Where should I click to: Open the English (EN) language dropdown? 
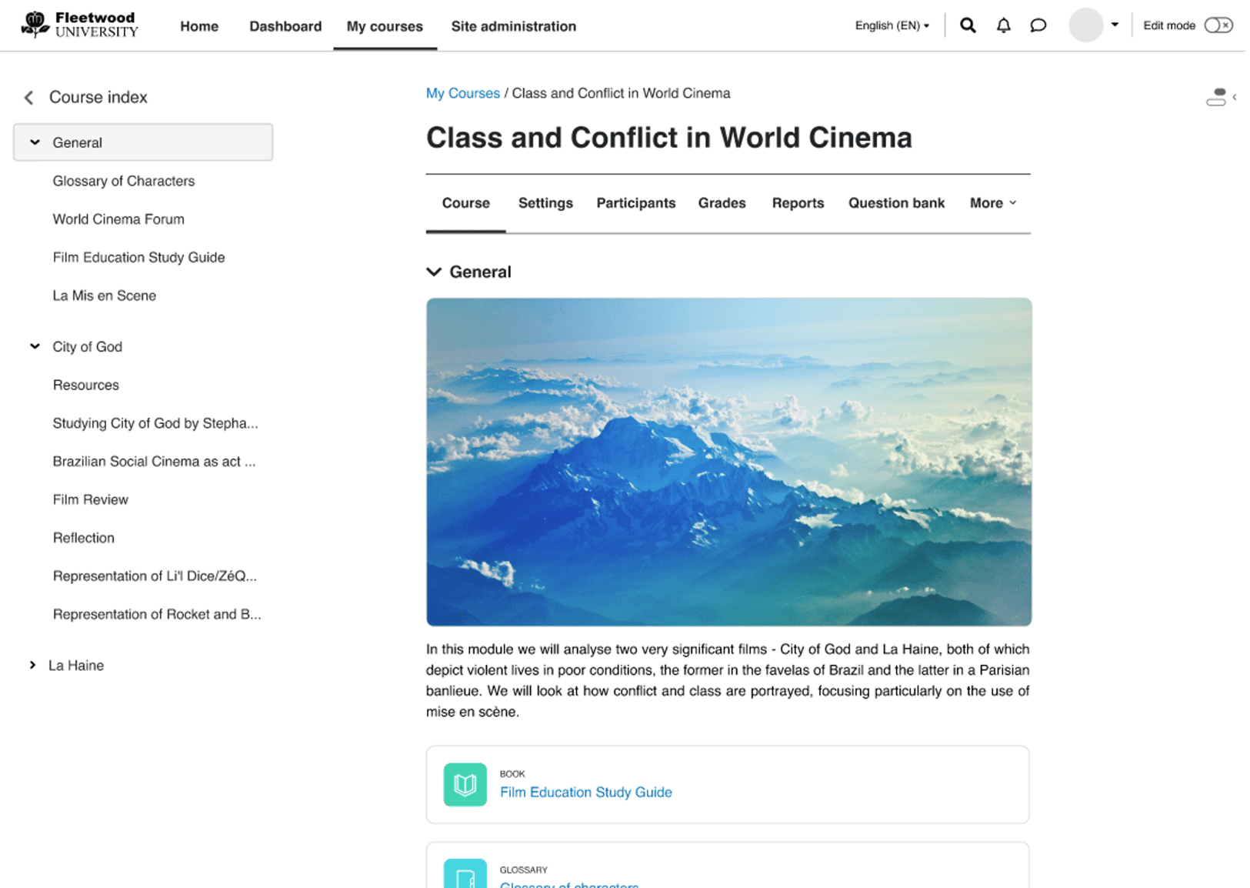coord(891,25)
